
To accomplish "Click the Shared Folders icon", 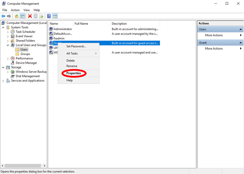I will (x=12, y=41).
